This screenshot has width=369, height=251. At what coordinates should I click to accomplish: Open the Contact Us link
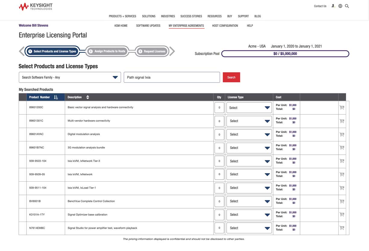tap(320, 6)
